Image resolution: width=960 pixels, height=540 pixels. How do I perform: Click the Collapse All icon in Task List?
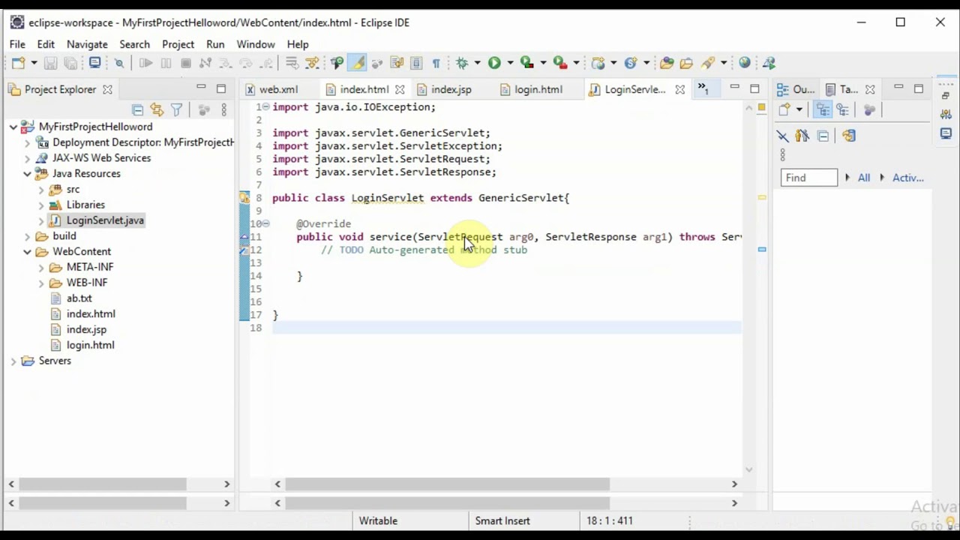click(x=823, y=136)
